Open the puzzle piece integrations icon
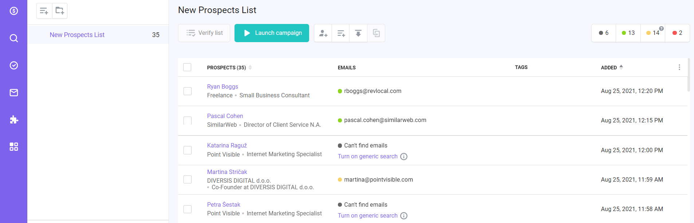Screen dimensions: 694x223 click(x=14, y=119)
